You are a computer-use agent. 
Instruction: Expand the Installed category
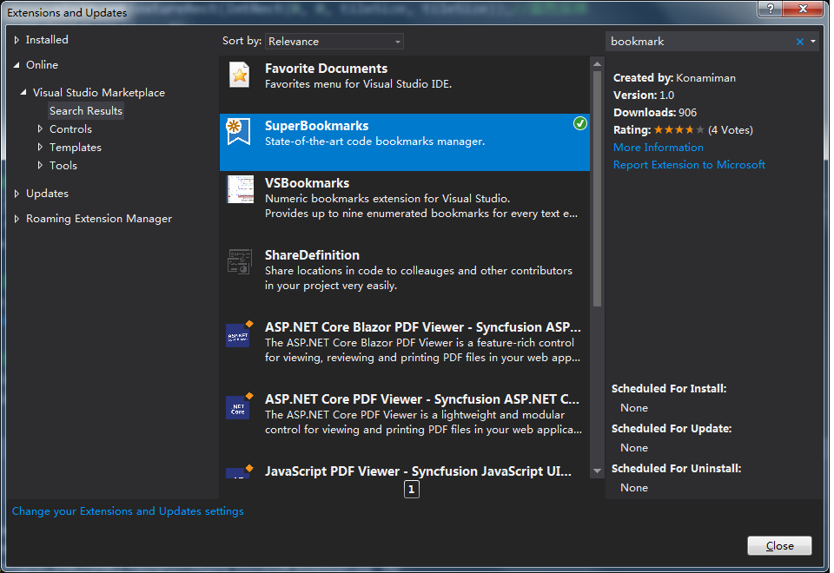pos(17,40)
